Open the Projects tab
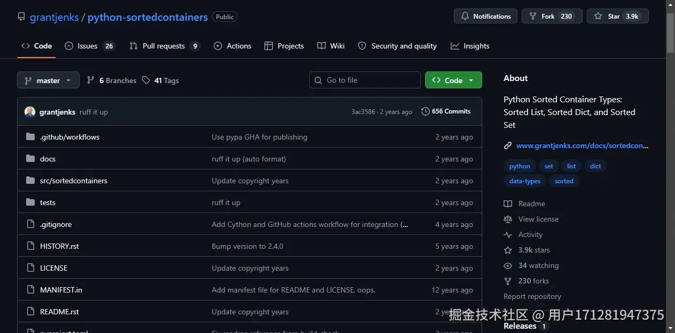Viewport: 675px width, 333px height. [284, 46]
